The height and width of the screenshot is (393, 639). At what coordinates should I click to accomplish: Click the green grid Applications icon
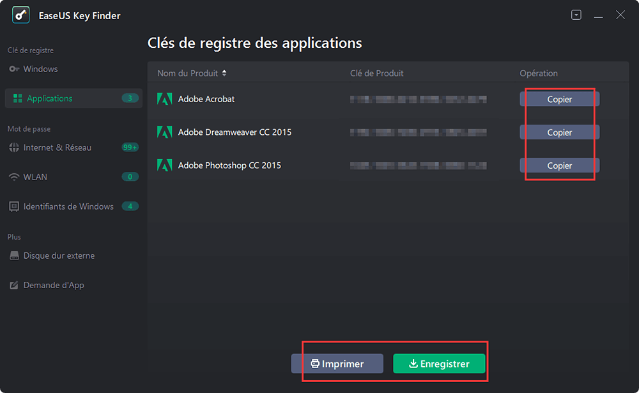(x=17, y=98)
